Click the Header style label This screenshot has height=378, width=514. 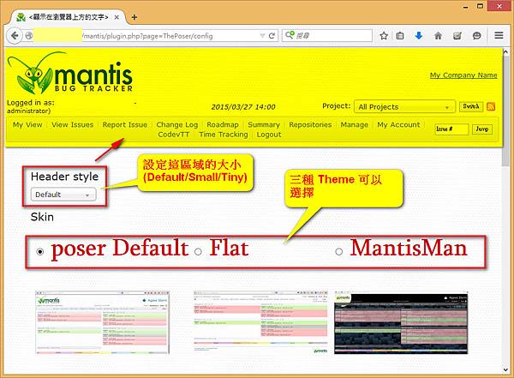(x=64, y=177)
